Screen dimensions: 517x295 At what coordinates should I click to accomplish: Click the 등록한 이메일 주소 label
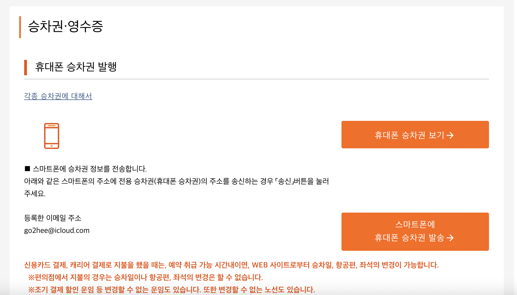[53, 218]
